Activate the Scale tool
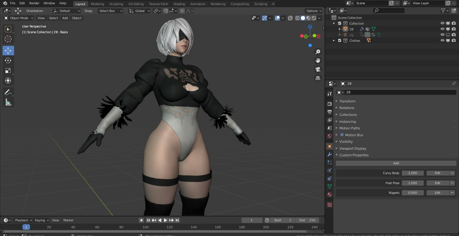The height and width of the screenshot is (236, 459). 8,70
